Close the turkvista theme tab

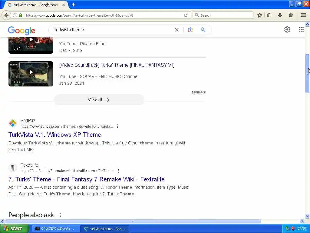point(64,5)
